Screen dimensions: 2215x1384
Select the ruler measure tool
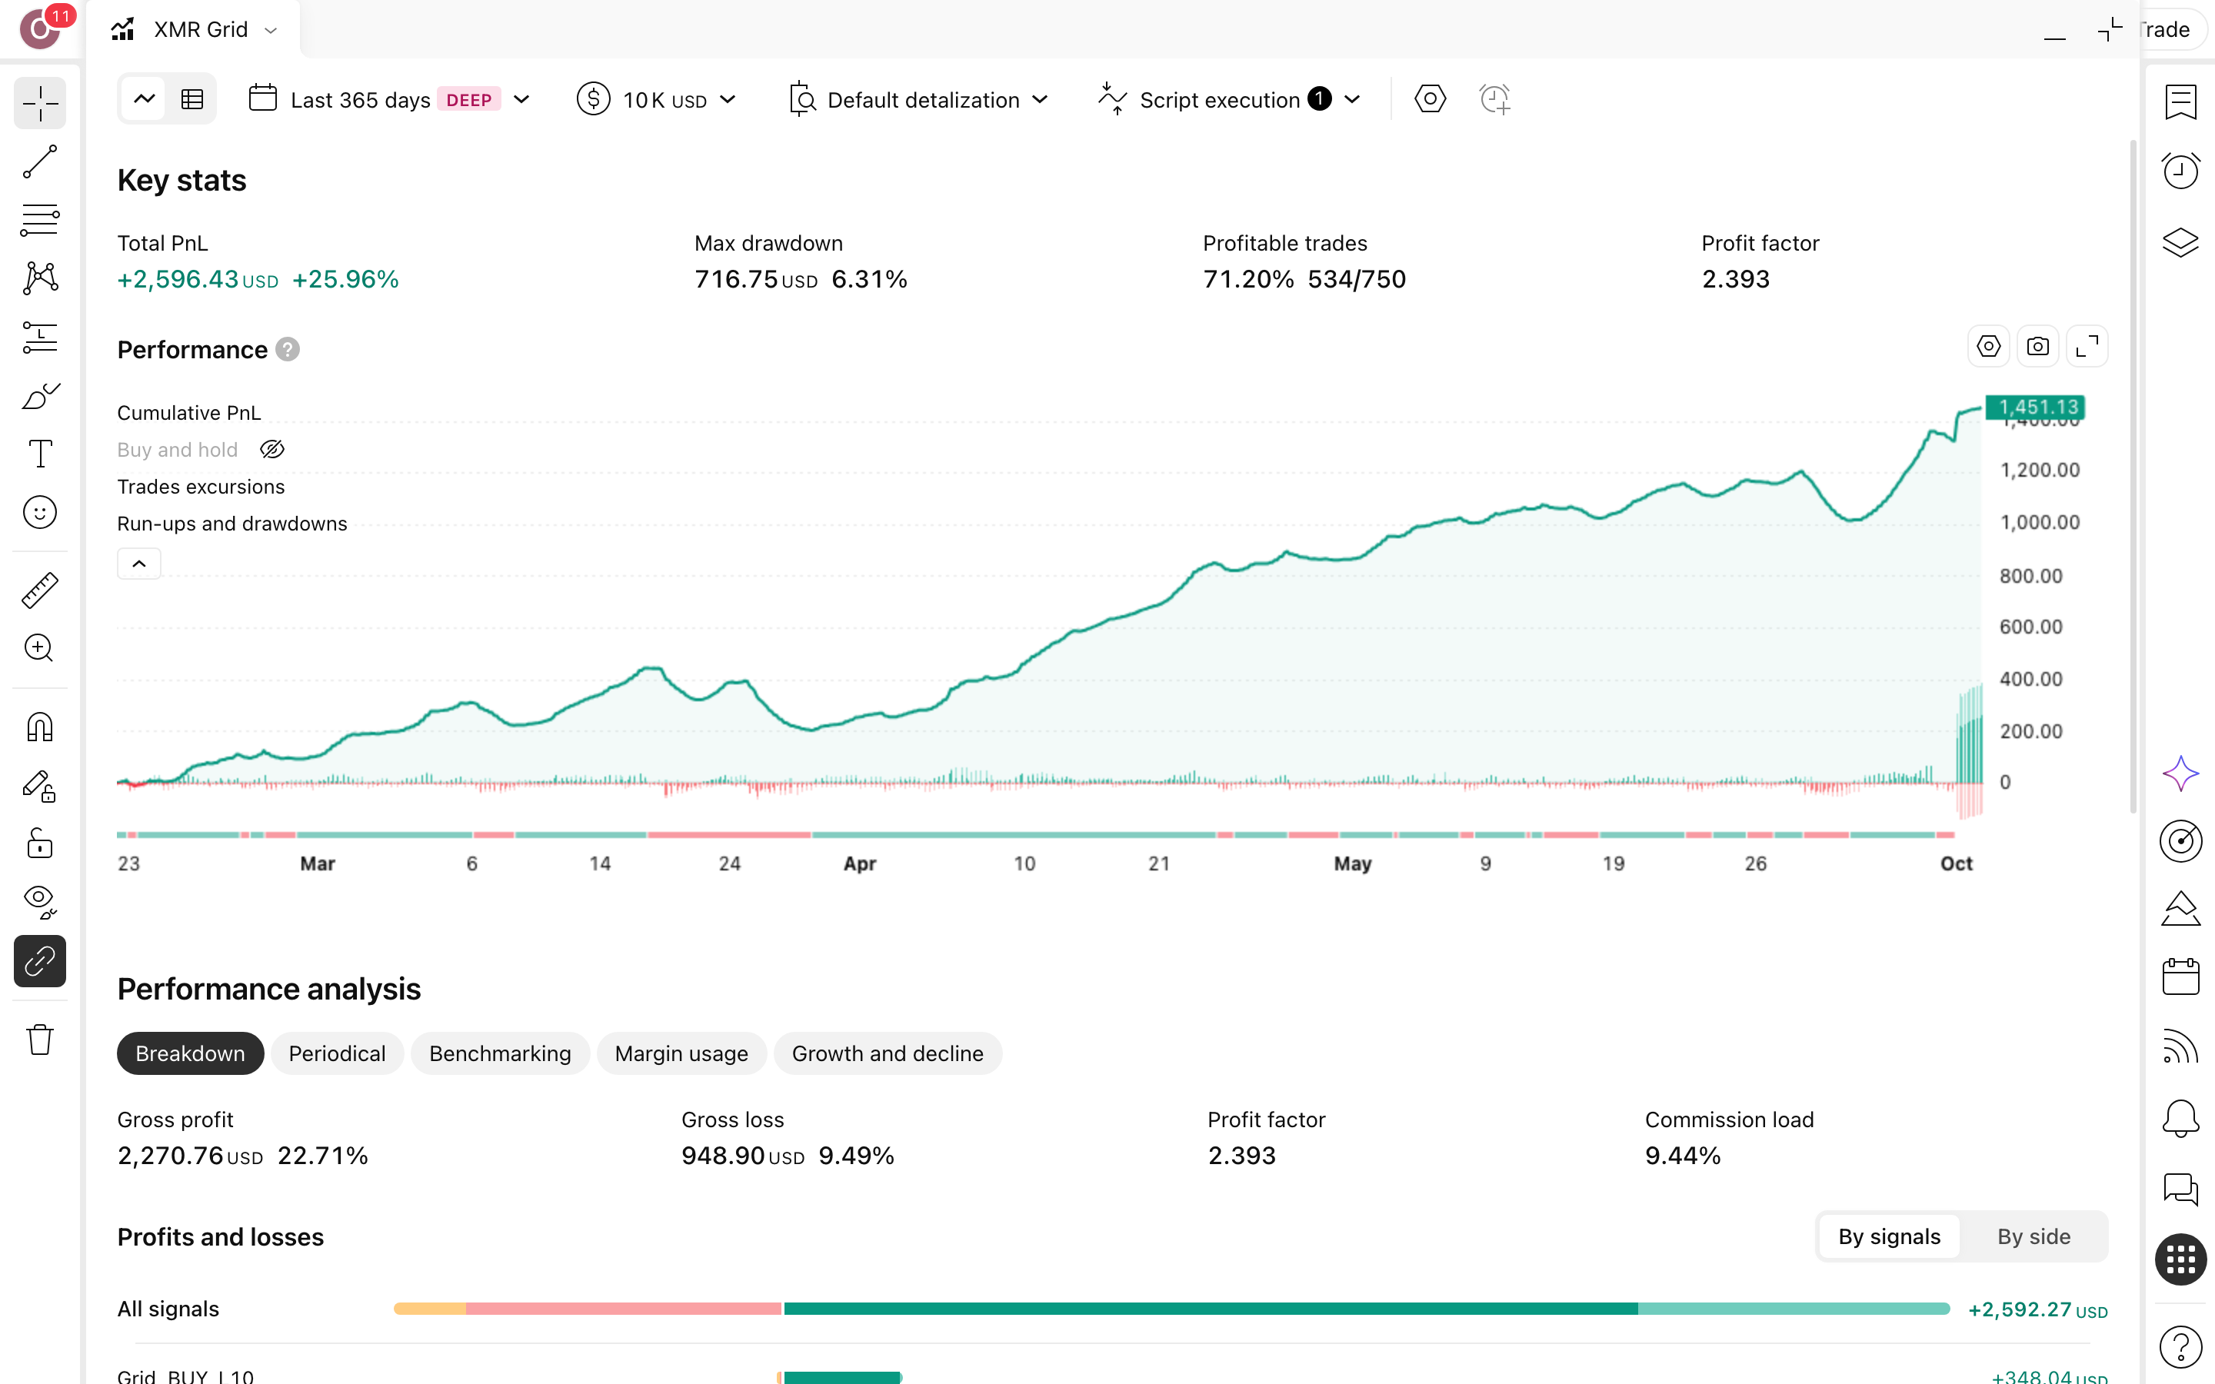(39, 591)
